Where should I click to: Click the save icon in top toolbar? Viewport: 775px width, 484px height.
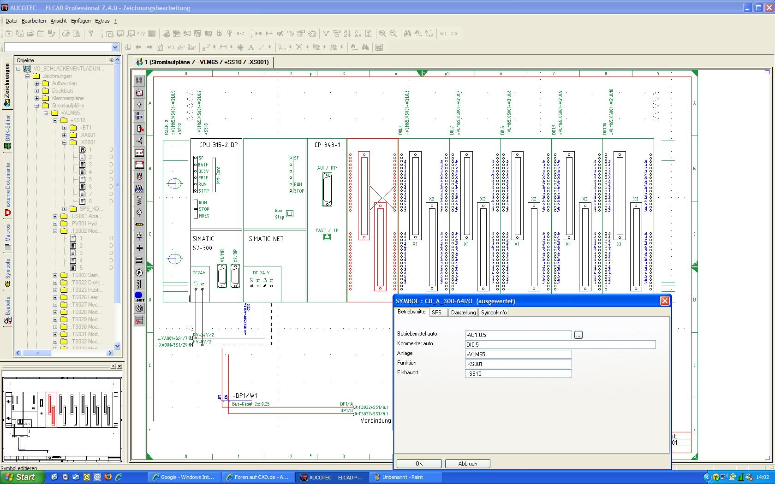(x=52, y=33)
